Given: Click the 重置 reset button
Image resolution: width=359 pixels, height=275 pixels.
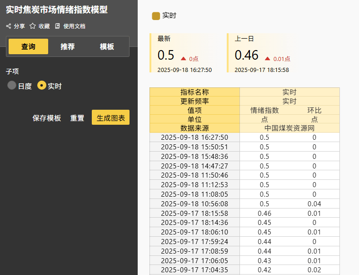Looking at the screenshot, I should coord(77,118).
